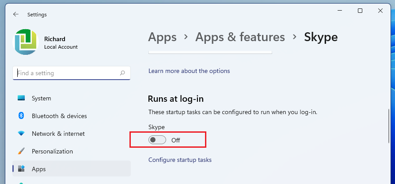Click the magnifier search icon
The width and height of the screenshot is (395, 184).
122,73
